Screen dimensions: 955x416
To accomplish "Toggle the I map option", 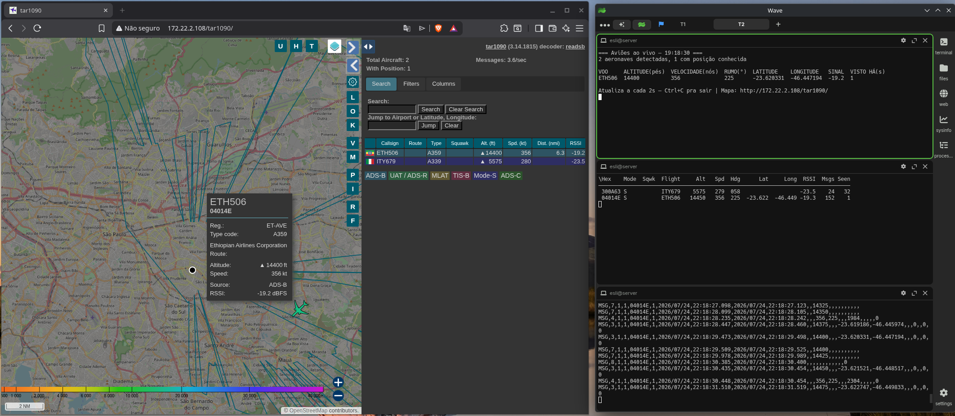I will click(353, 189).
